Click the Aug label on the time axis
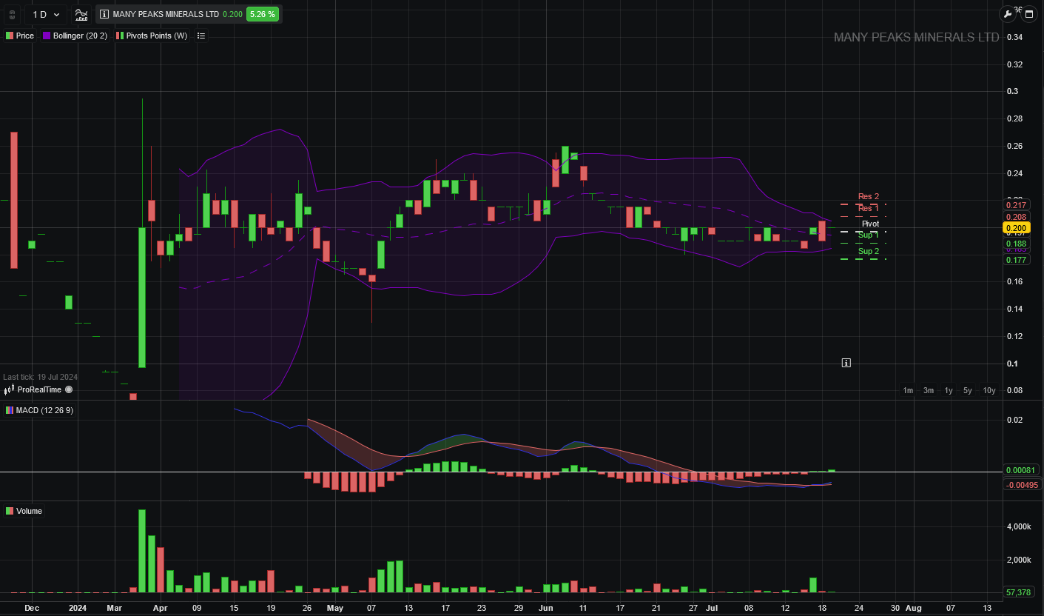Viewport: 1044px width, 616px height. (914, 608)
